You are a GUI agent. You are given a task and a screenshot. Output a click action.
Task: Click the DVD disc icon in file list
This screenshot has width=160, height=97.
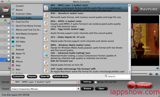5,20
